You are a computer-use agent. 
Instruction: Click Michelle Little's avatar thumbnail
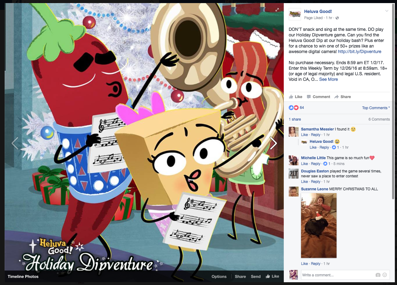294,160
